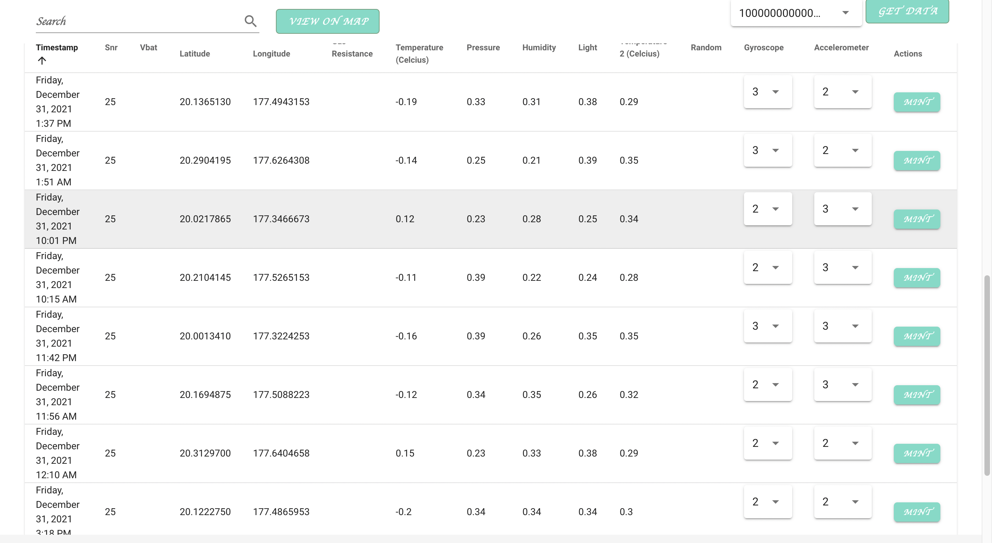The height and width of the screenshot is (543, 992).
Task: Click the Timestamp sort arrow icon
Action: click(x=42, y=60)
